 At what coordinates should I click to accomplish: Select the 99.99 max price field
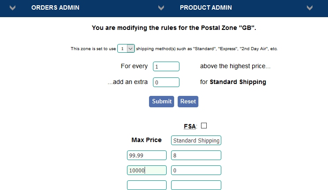(x=146, y=155)
